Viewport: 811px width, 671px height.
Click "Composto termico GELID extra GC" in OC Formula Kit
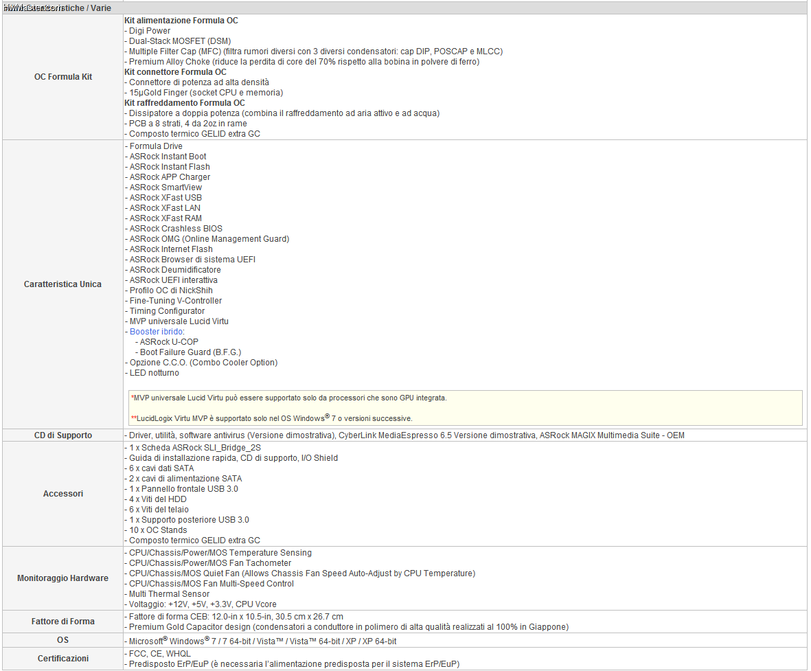coord(192,135)
